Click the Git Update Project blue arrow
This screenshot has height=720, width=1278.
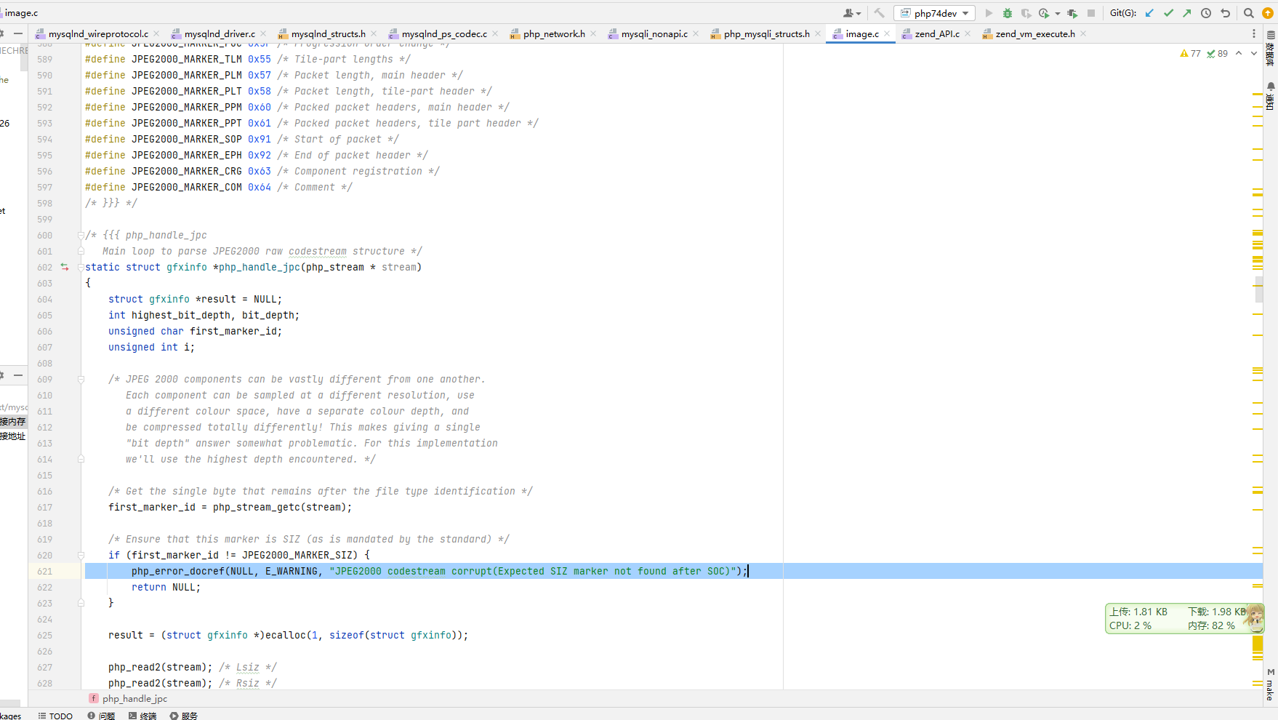coord(1149,13)
